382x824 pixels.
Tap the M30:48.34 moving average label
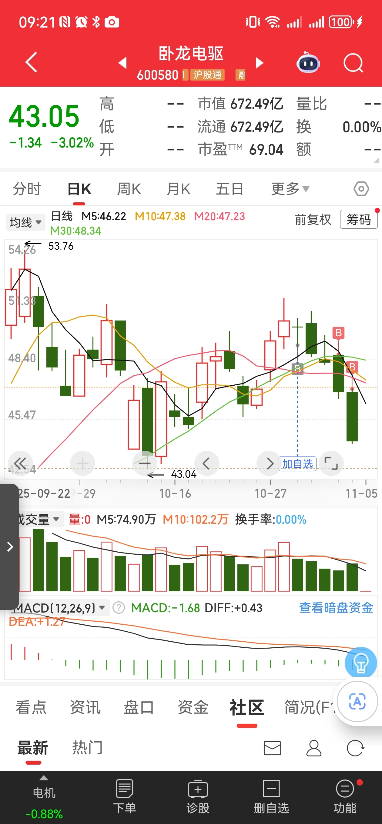[x=75, y=231]
